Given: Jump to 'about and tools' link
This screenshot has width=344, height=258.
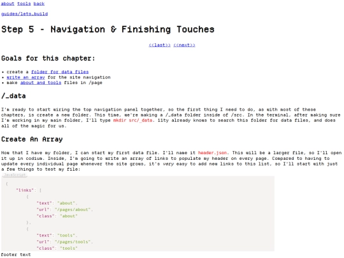Looking at the screenshot, I should [x=41, y=83].
